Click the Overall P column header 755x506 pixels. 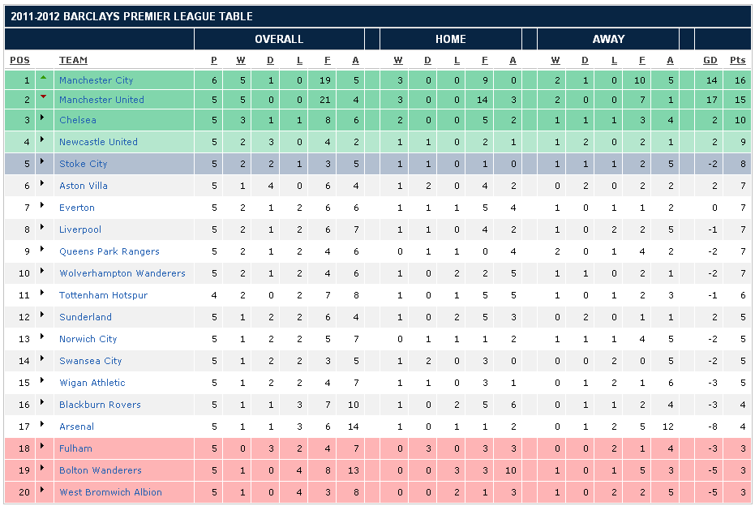click(x=214, y=61)
